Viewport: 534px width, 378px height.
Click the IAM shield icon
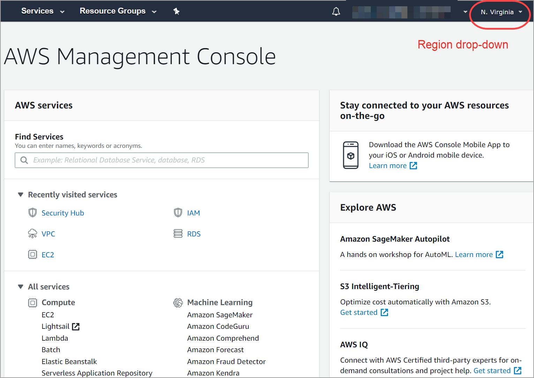[178, 213]
